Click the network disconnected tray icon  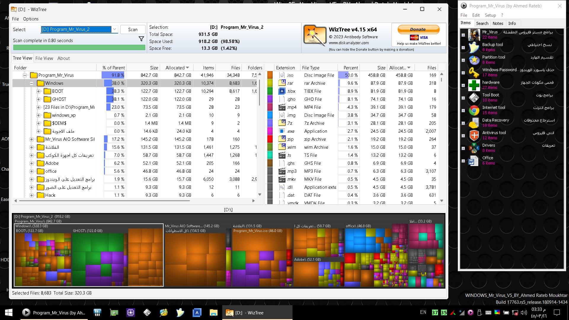click(x=515, y=313)
